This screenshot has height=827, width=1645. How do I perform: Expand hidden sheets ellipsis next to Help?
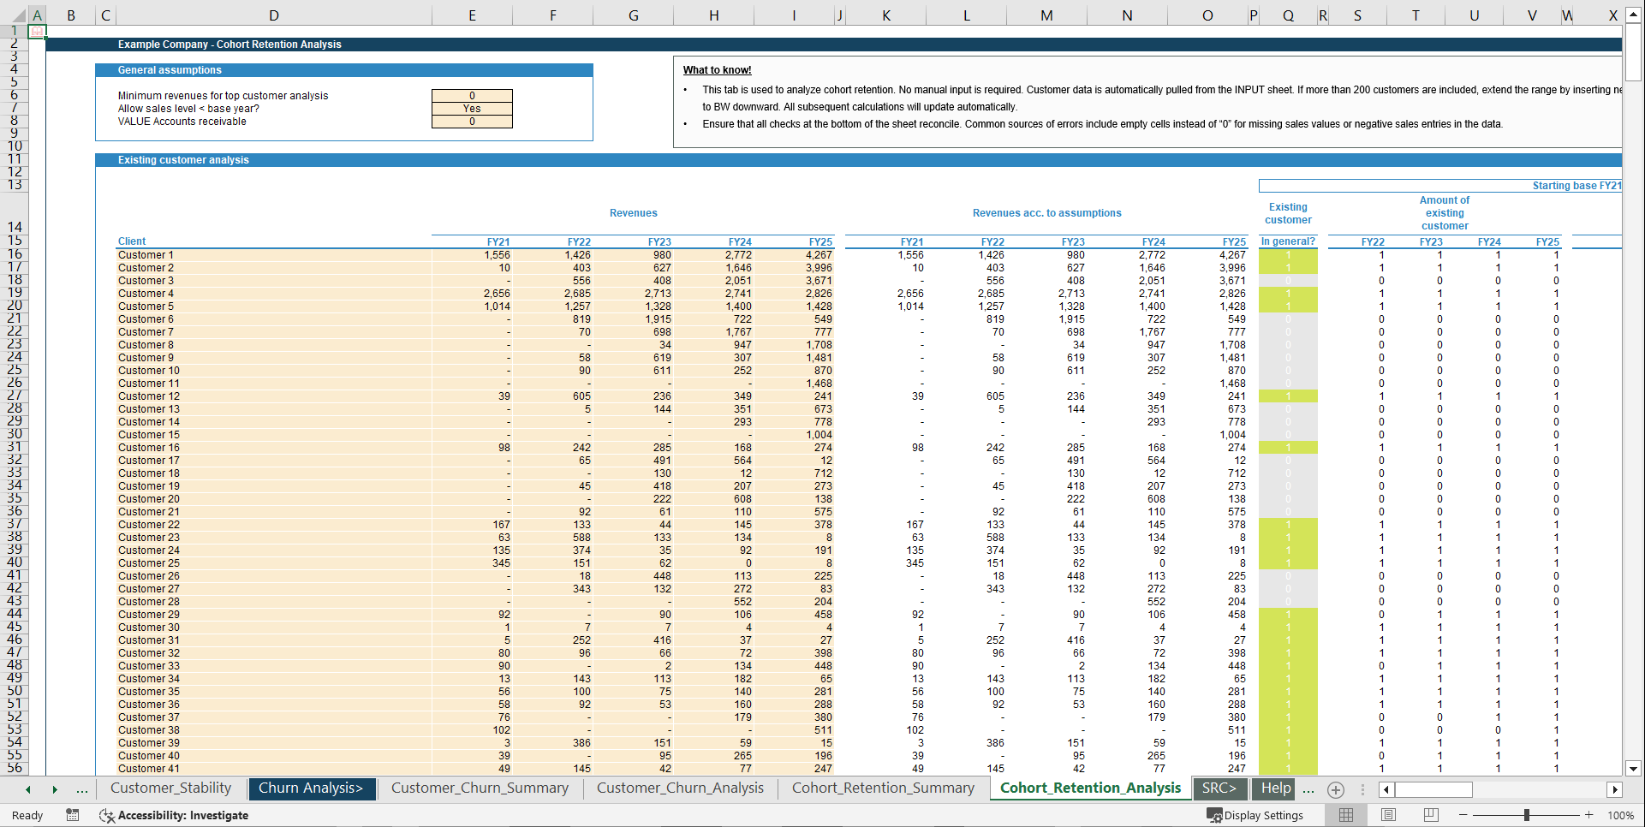pyautogui.click(x=1308, y=789)
